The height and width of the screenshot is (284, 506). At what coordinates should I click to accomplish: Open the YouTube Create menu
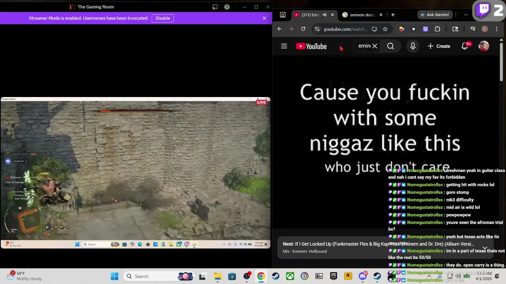(439, 46)
